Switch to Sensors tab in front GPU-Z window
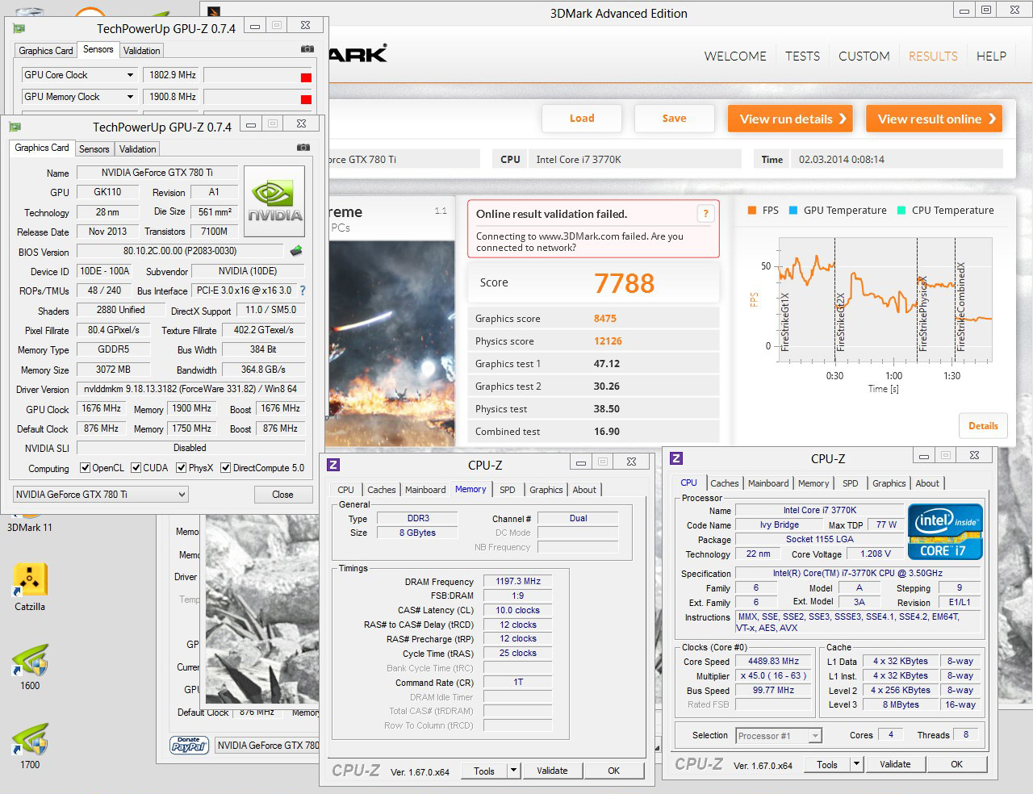 click(x=94, y=149)
